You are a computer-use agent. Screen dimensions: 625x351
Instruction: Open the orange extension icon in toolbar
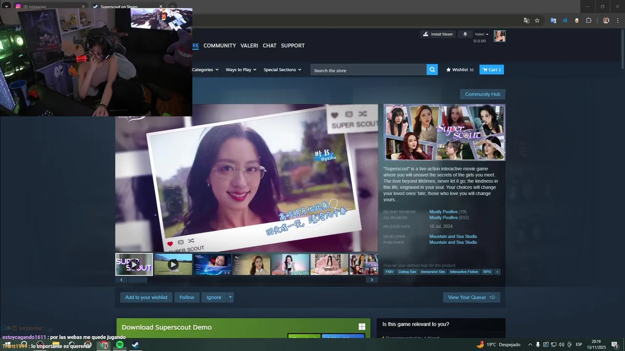pyautogui.click(x=577, y=20)
